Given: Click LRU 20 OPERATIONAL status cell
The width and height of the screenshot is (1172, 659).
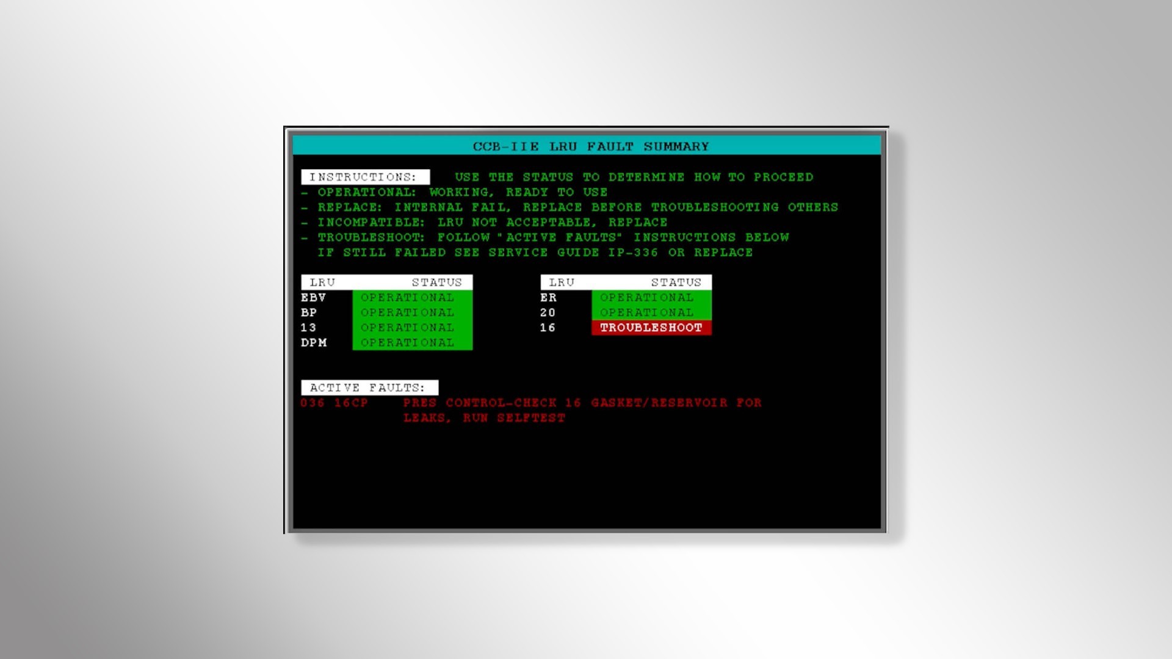Looking at the screenshot, I should point(651,312).
